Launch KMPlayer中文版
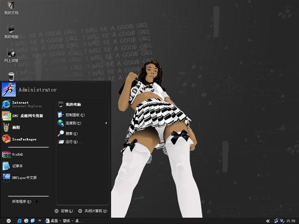The height and width of the screenshot is (224, 299). click(20, 177)
